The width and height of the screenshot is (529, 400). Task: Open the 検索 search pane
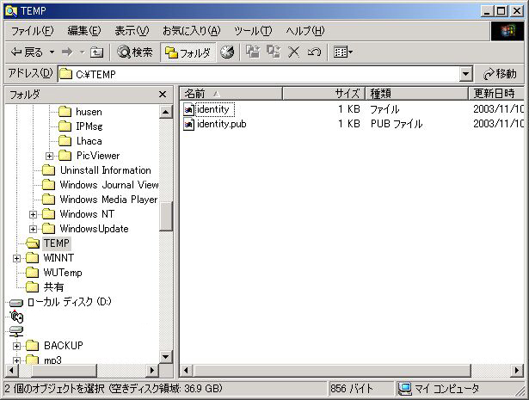[x=134, y=52]
